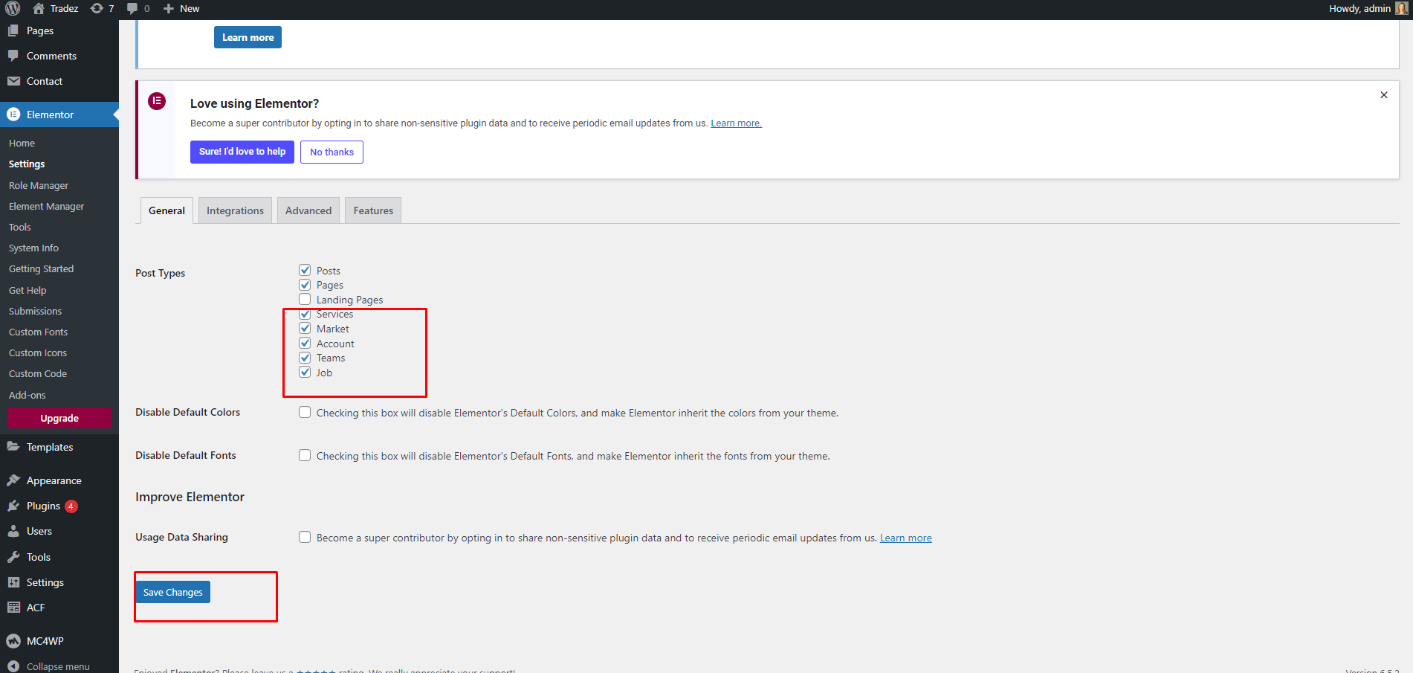Enable Disable Default Fonts checkbox
This screenshot has height=673, width=1413.
pos(305,455)
